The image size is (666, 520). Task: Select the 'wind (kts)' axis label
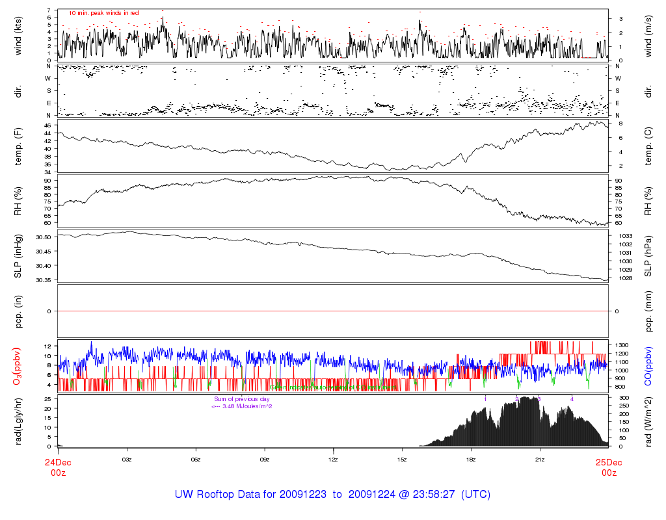[x=18, y=36]
